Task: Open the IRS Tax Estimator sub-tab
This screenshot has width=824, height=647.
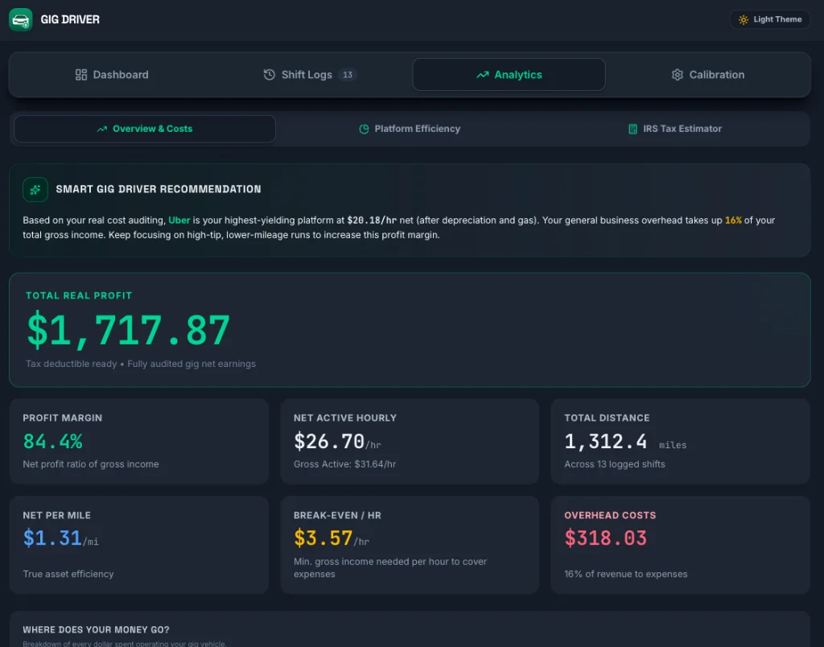Action: pos(674,129)
